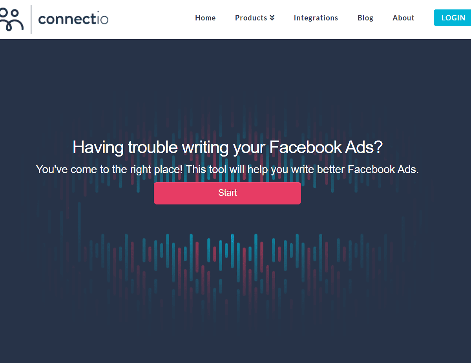Select the Connectio wordmark logo
The height and width of the screenshot is (363, 471).
pos(73,18)
